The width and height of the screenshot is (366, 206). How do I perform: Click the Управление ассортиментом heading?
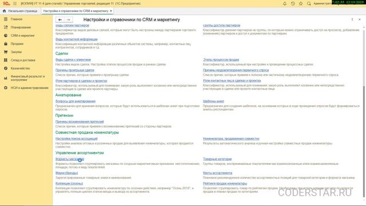tap(79, 153)
